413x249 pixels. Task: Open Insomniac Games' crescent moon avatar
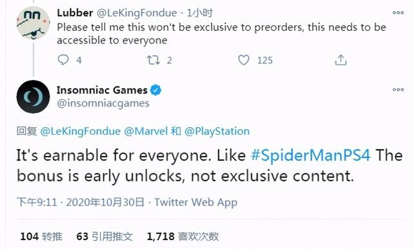33,97
